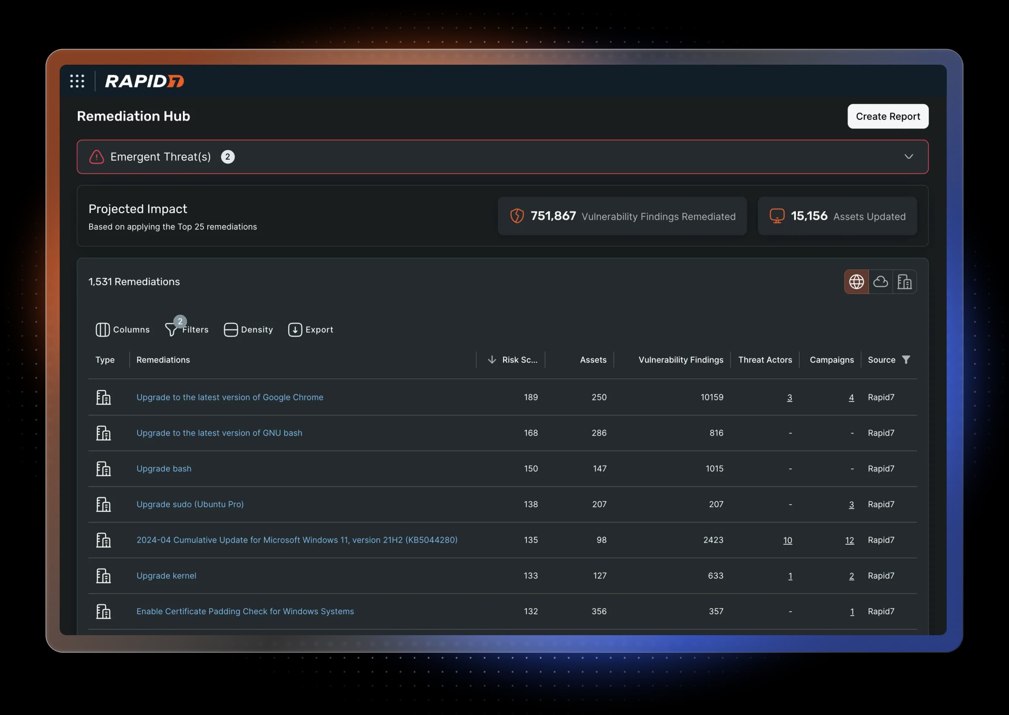This screenshot has height=715, width=1009.
Task: Open the Export menu
Action: pos(311,329)
